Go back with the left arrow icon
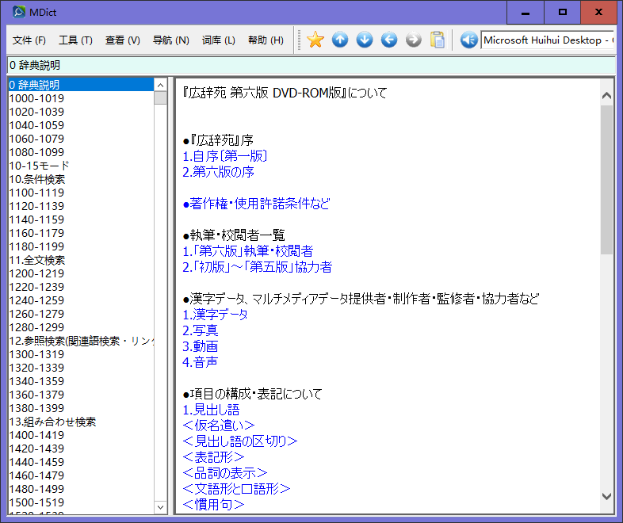The image size is (623, 523). click(389, 40)
